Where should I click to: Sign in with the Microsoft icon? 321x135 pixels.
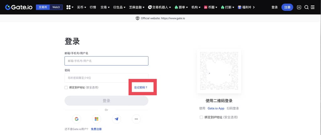tap(97, 119)
